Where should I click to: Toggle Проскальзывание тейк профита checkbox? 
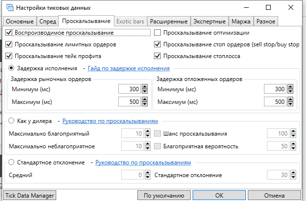click(x=9, y=56)
